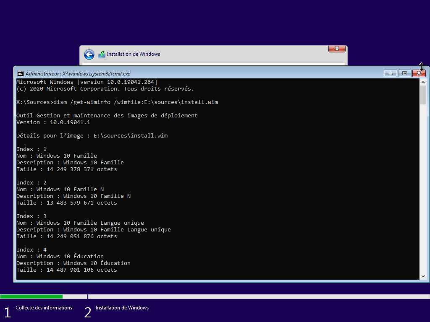Click step 1 'Collecte des informations' label
The height and width of the screenshot is (322, 430).
pos(44,308)
